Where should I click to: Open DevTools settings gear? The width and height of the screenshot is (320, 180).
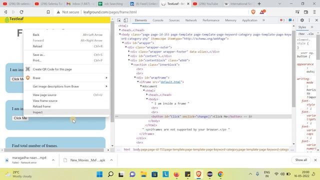(x=302, y=20)
